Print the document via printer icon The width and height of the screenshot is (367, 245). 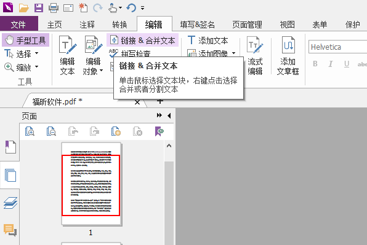click(54, 8)
